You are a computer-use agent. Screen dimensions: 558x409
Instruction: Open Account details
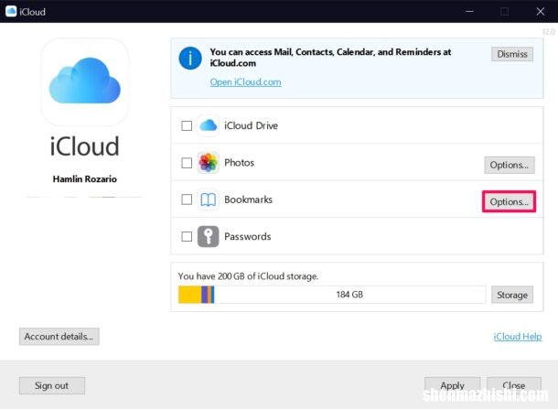(x=59, y=337)
